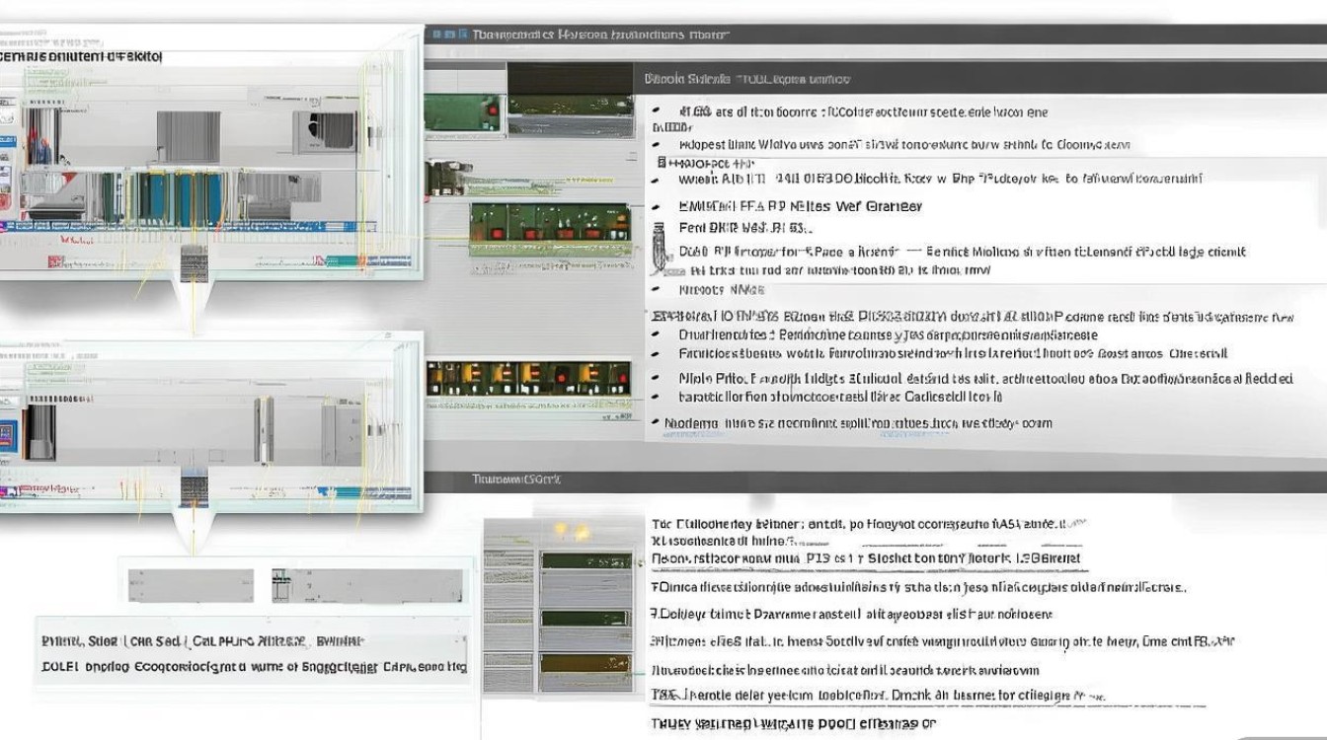This screenshot has width=1327, height=740.
Task: Select the olive-brown bar in the lower list panel
Action: click(x=585, y=665)
